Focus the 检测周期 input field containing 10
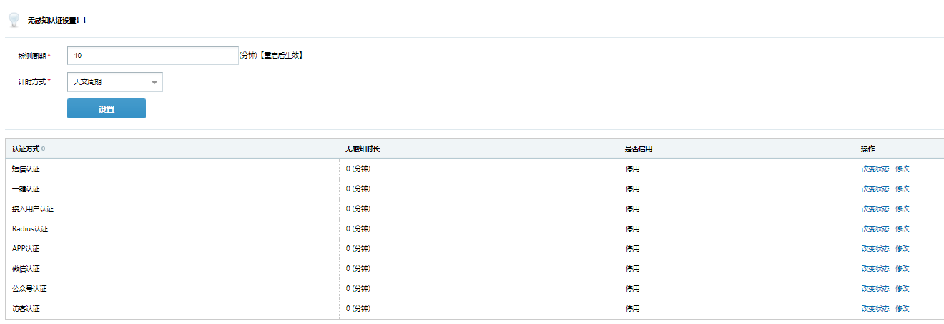 click(153, 56)
